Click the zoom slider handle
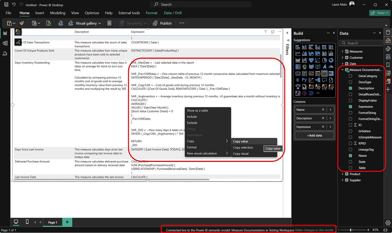392x233 pixels. pos(351,230)
